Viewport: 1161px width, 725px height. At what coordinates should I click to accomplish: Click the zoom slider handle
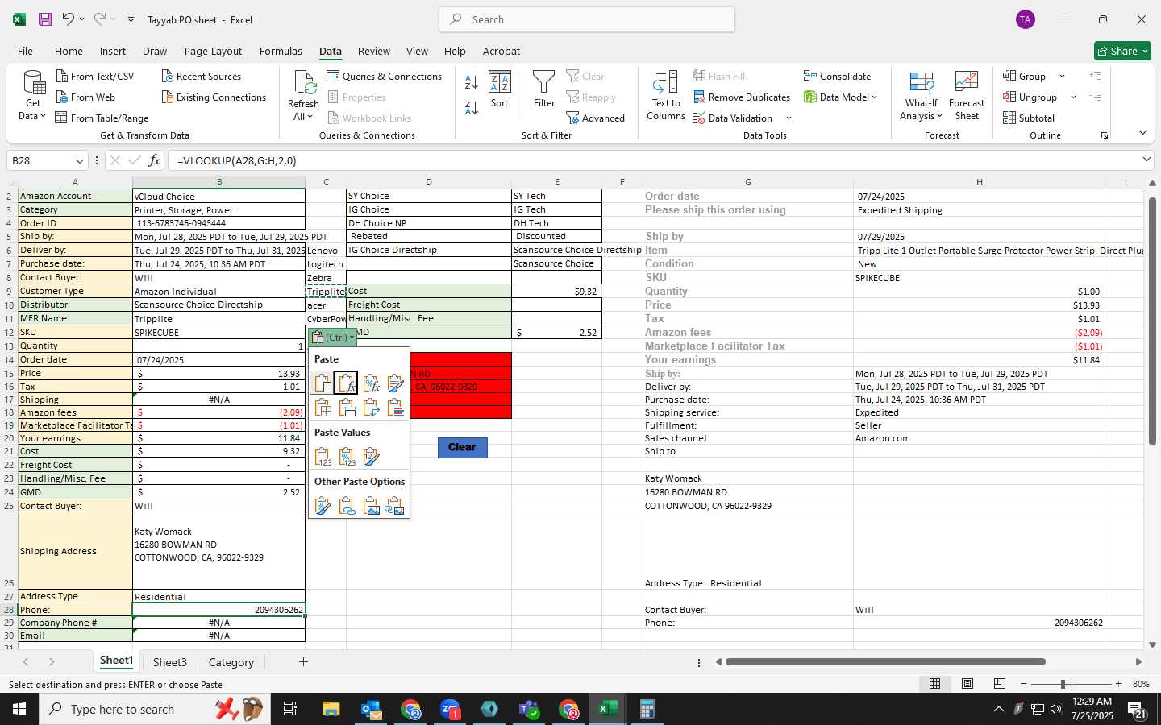[1063, 684]
